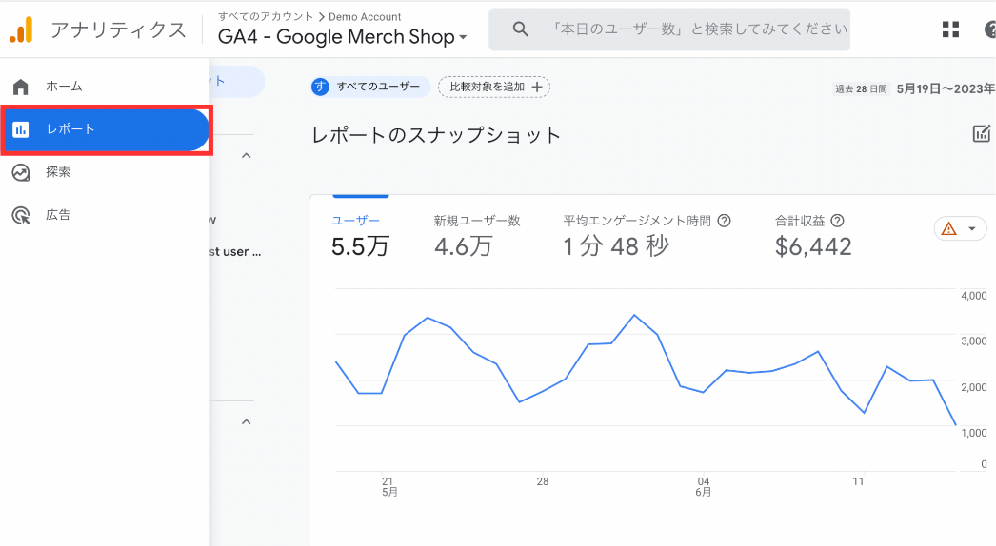Collapse the upper report section chevron
The height and width of the screenshot is (546, 996).
point(247,156)
